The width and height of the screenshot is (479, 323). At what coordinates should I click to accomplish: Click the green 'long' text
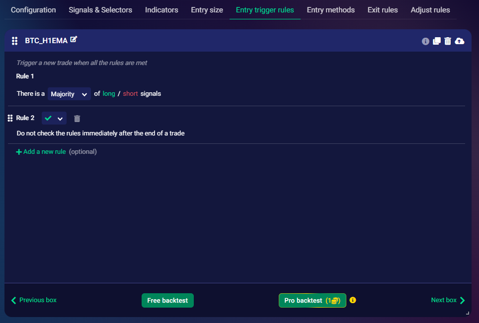pyautogui.click(x=109, y=94)
